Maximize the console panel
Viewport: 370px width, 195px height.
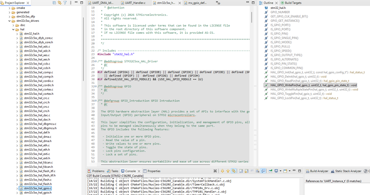[x=300, y=171]
